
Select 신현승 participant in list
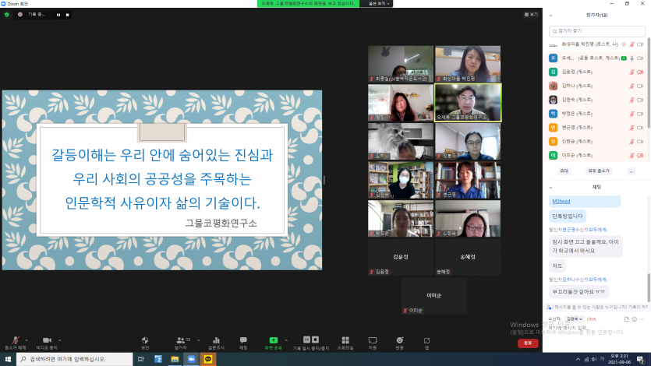click(x=597, y=142)
